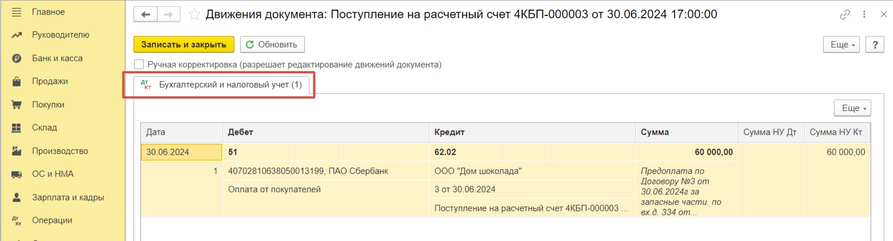The height and width of the screenshot is (241, 893).
Task: Expand the table's Еще dropdown button
Action: coord(852,108)
